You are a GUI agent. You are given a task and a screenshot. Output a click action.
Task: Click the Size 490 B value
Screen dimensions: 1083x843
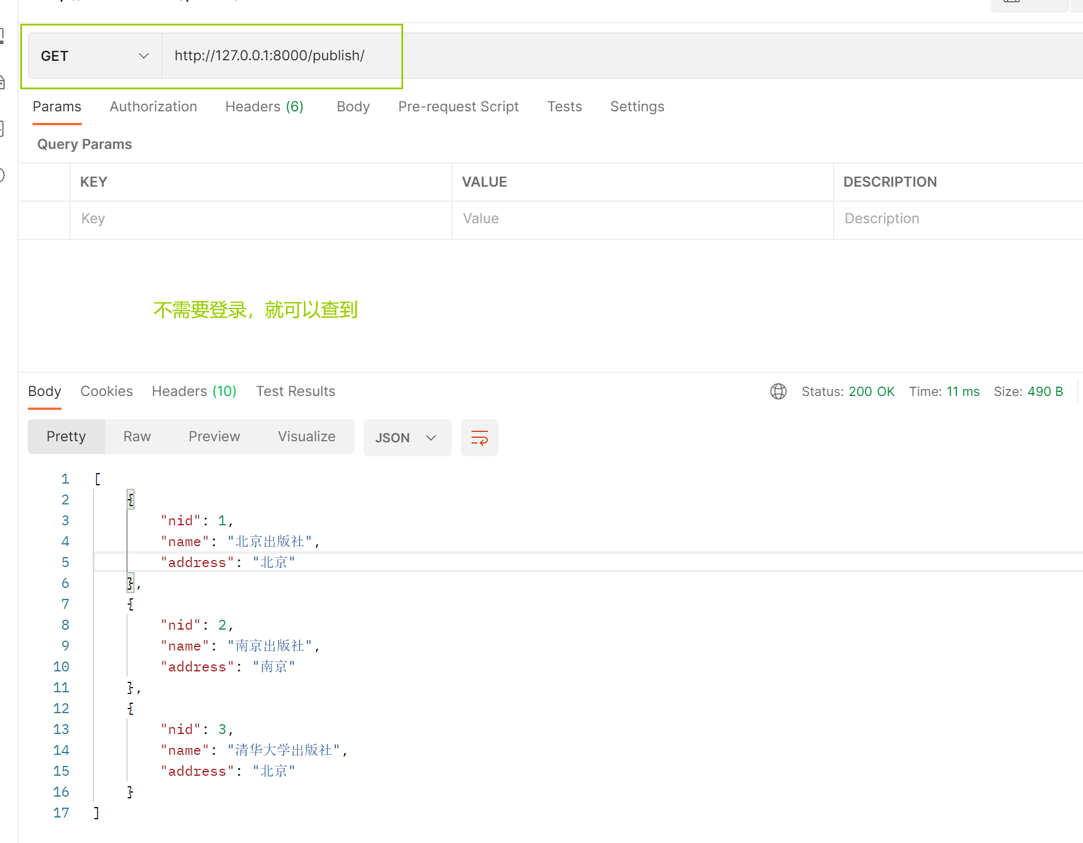tap(1045, 391)
